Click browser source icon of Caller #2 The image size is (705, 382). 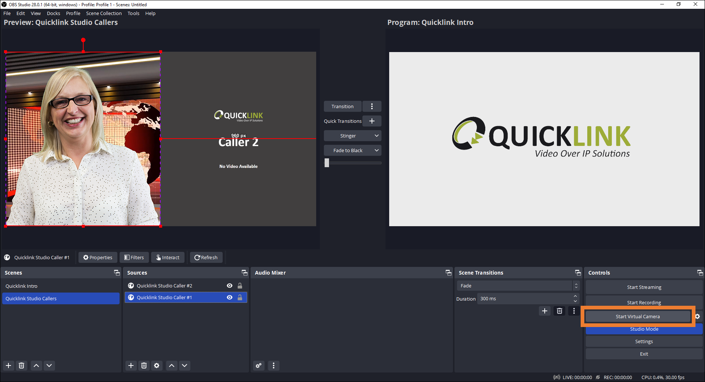pyautogui.click(x=131, y=286)
